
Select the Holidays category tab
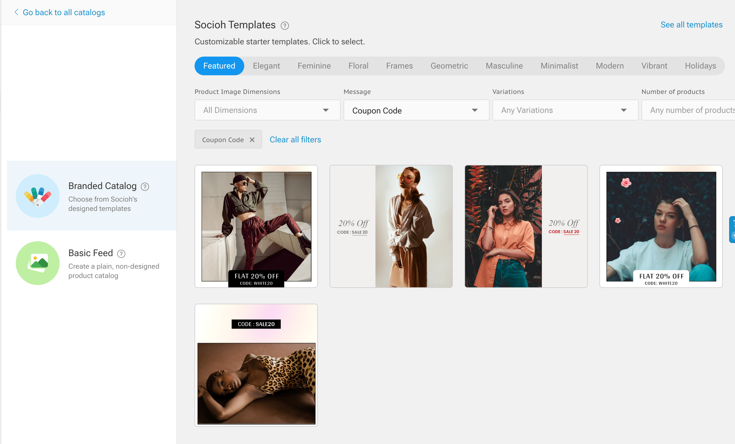click(x=701, y=66)
